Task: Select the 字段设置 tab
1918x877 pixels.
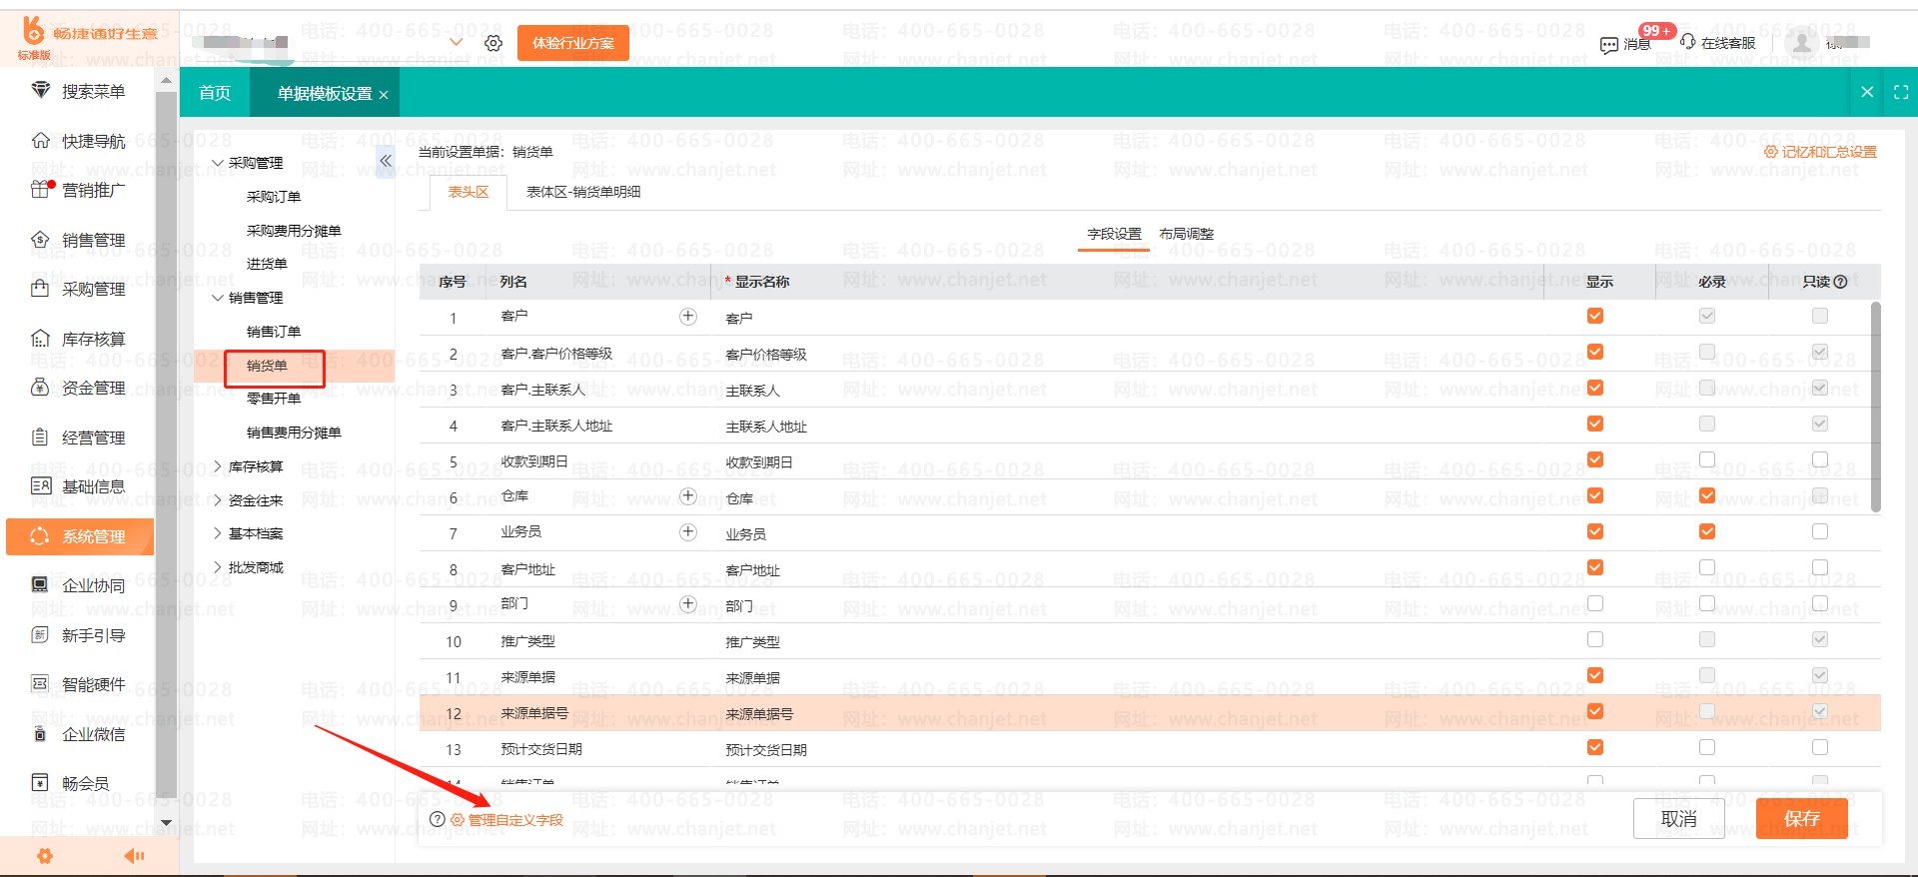Action: click(1114, 234)
